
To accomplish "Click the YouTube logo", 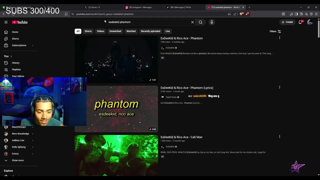I will click(20, 22).
